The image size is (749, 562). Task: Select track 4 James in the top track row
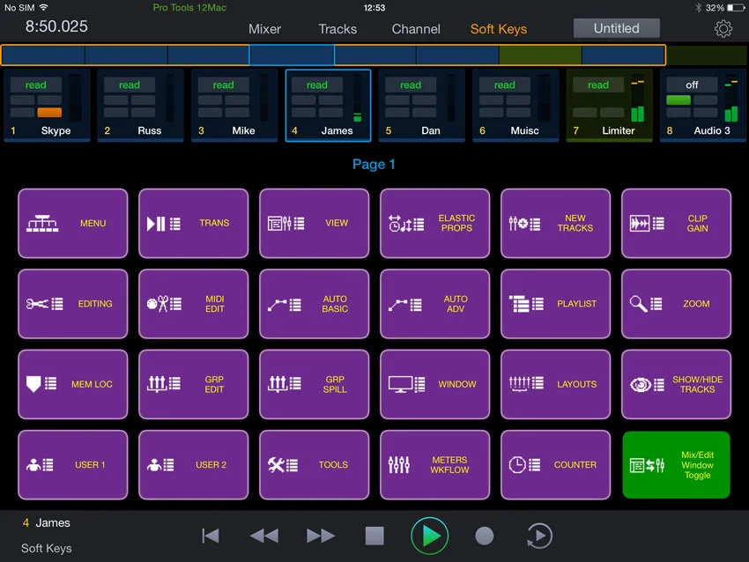pos(328,106)
